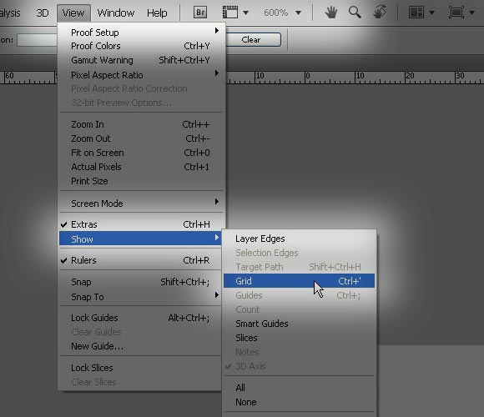Image resolution: width=484 pixels, height=417 pixels.
Task: Select Print Size
Action: [x=141, y=181]
